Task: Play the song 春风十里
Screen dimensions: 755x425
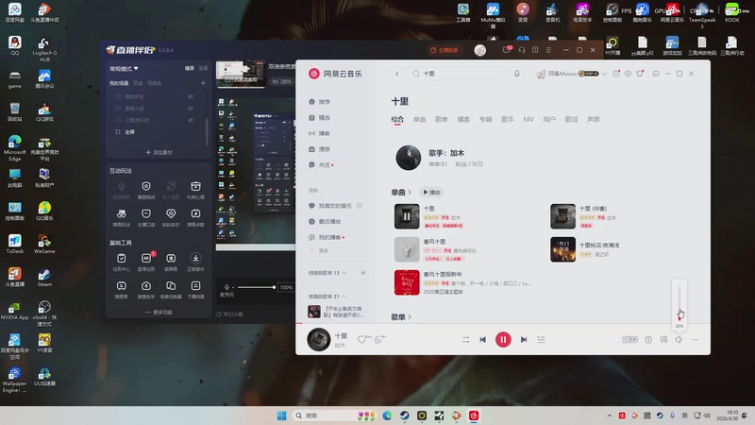Action: click(x=407, y=249)
